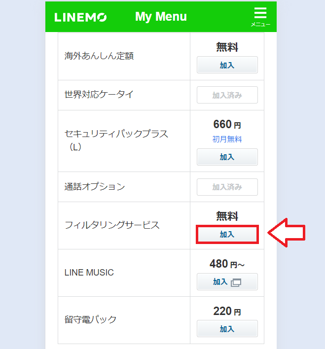
Task: Click 加入済み button for 世界対応ケータイ
Action: pyautogui.click(x=227, y=95)
